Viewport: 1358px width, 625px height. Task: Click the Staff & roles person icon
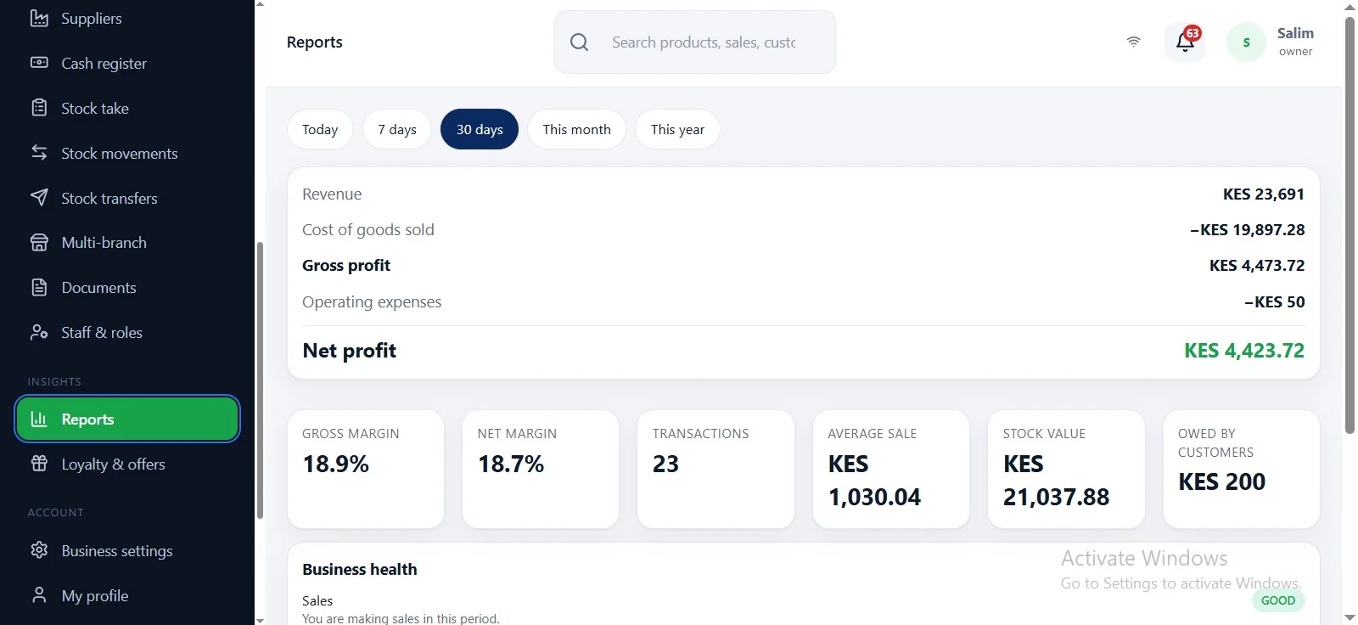click(39, 332)
